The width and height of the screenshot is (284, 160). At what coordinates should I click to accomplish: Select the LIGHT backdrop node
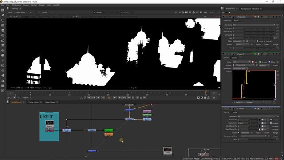click(49, 127)
